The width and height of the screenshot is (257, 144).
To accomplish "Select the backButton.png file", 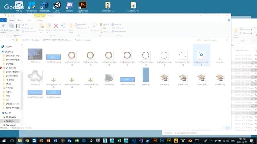I will [53, 58].
